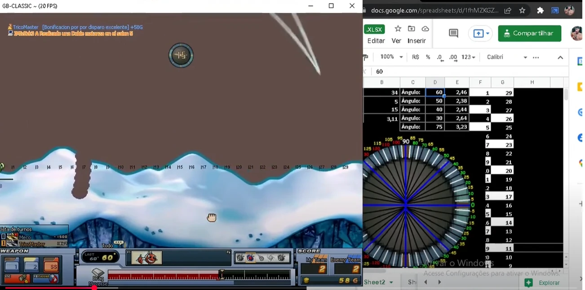Click the video progress bar red handle
This screenshot has width=585, height=290.
pyautogui.click(x=94, y=287)
